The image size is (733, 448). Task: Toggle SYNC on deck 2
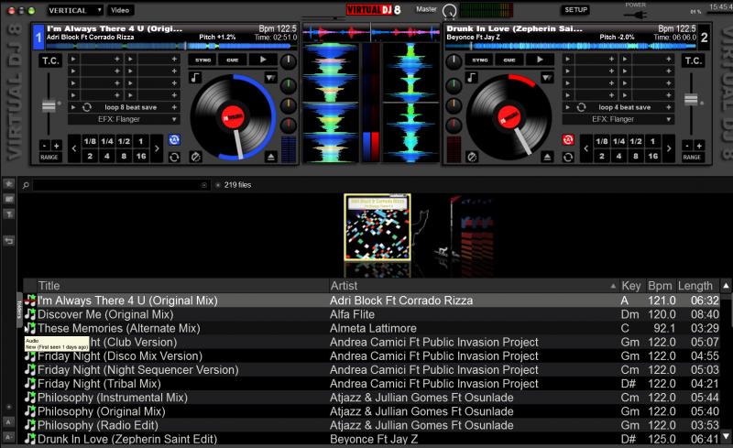tap(479, 60)
